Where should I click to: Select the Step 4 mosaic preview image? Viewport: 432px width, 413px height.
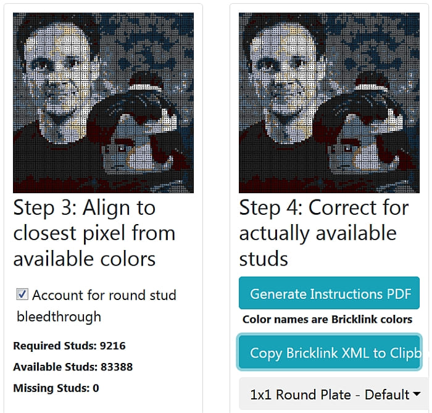pos(329,103)
